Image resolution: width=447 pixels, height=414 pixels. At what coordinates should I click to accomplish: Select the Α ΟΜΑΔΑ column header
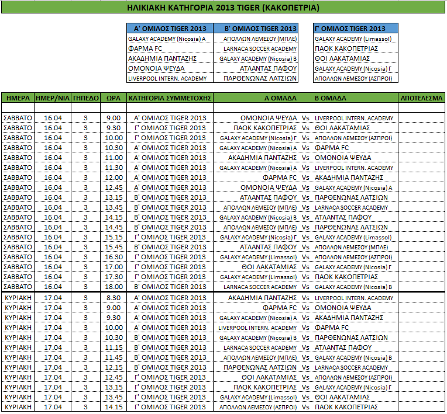280,98
